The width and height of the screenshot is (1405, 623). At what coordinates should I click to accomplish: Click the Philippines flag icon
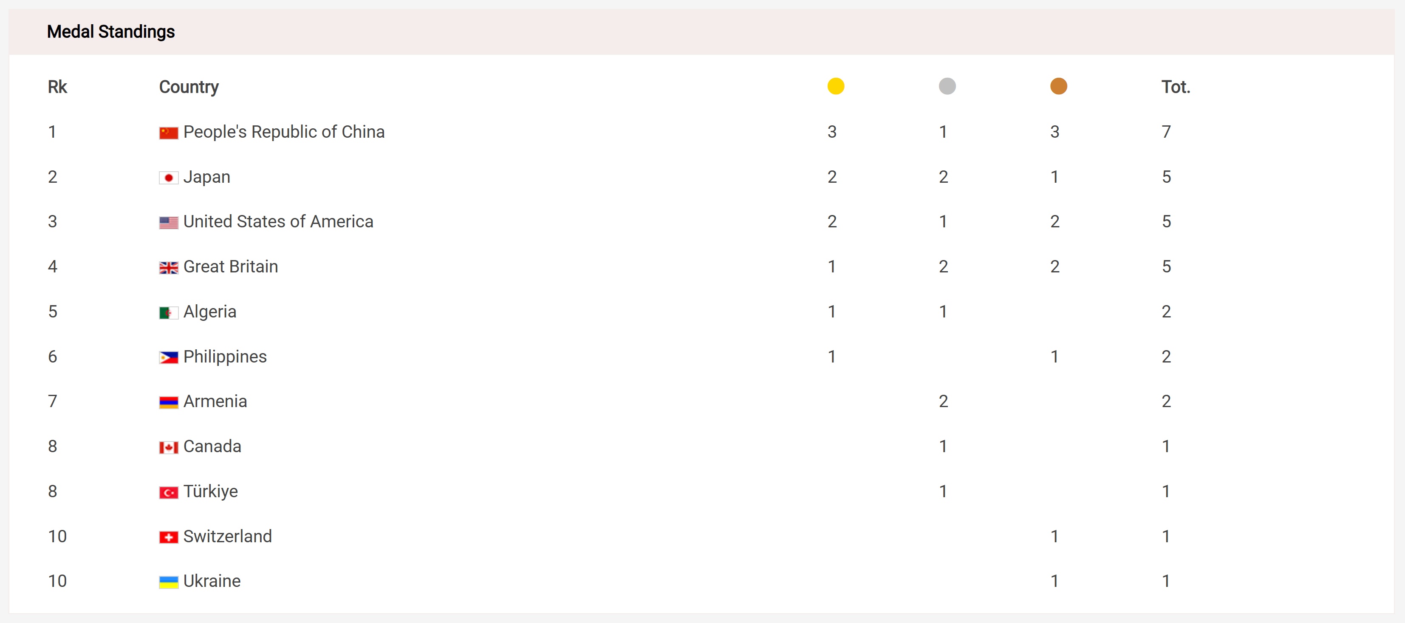tap(169, 357)
